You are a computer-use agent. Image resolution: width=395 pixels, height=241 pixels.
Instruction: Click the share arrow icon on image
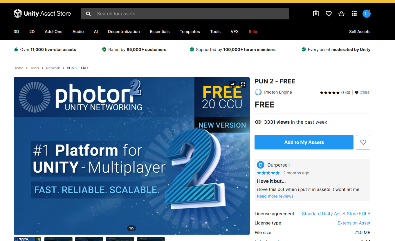[232, 84]
